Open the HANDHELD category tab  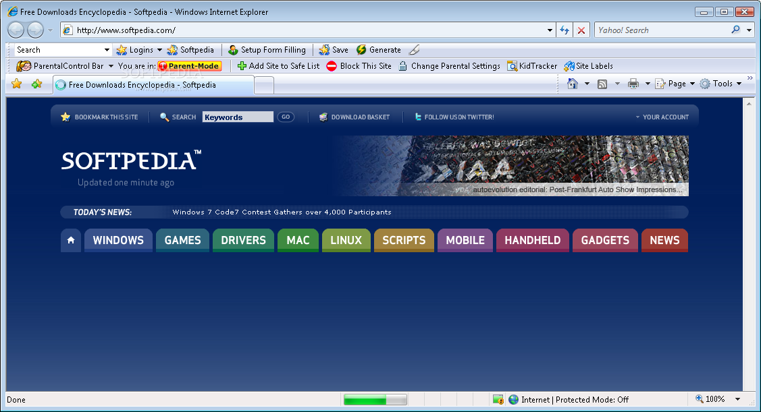point(532,240)
